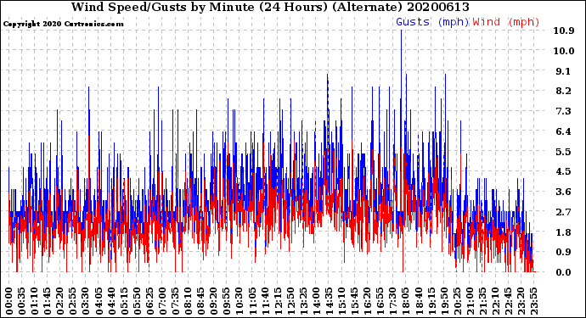The height and width of the screenshot is (318, 586).
Task: Click the 0.9 y-axis value
Action: pyautogui.click(x=563, y=253)
